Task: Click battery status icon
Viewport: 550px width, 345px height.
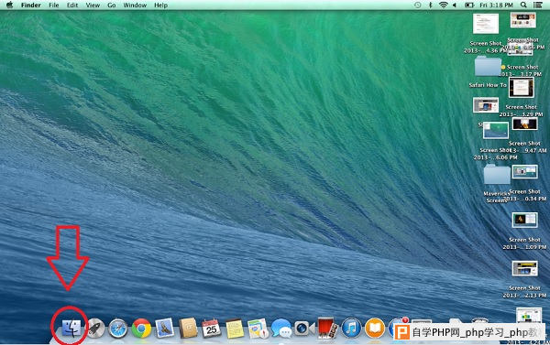Action: pyautogui.click(x=469, y=5)
